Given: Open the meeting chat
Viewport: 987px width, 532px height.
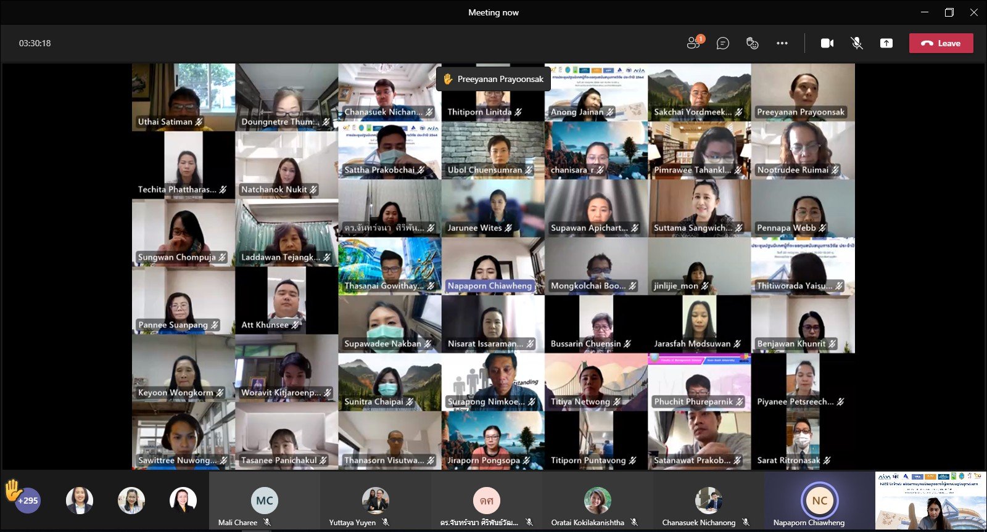Looking at the screenshot, I should (723, 43).
